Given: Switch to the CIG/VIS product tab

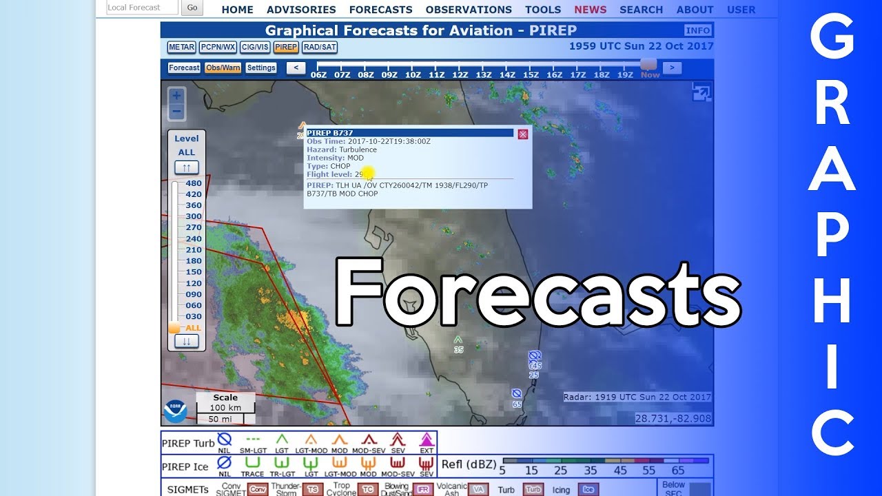Looking at the screenshot, I should pyautogui.click(x=255, y=48).
